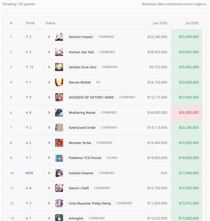This screenshot has height=221, width=210.
Task: Open the Pokémon TCG Pocket name tag
Action: pyautogui.click(x=85, y=158)
